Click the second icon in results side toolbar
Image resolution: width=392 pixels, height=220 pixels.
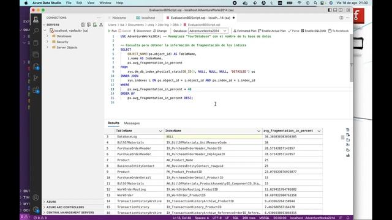point(348,135)
